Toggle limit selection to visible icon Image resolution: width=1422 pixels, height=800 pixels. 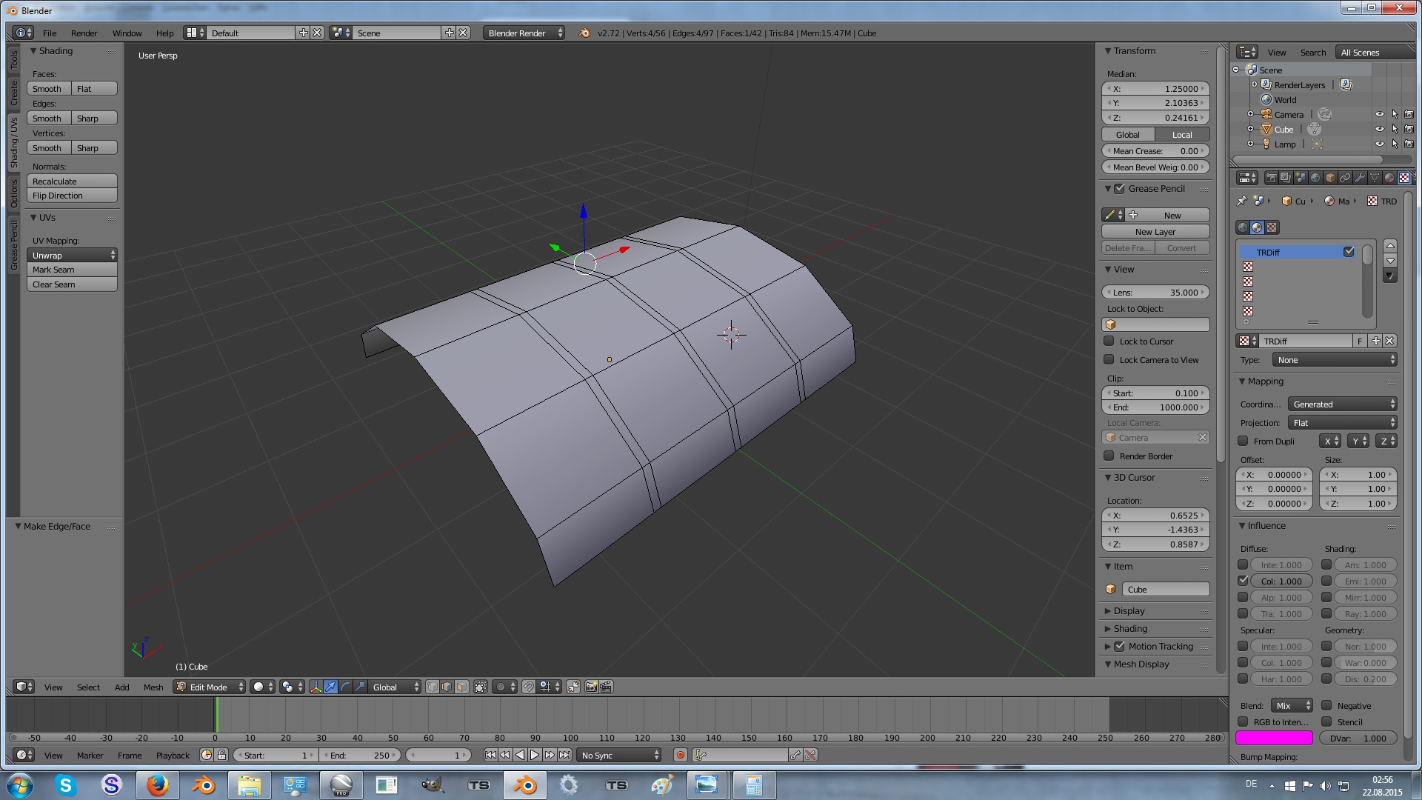coord(481,687)
